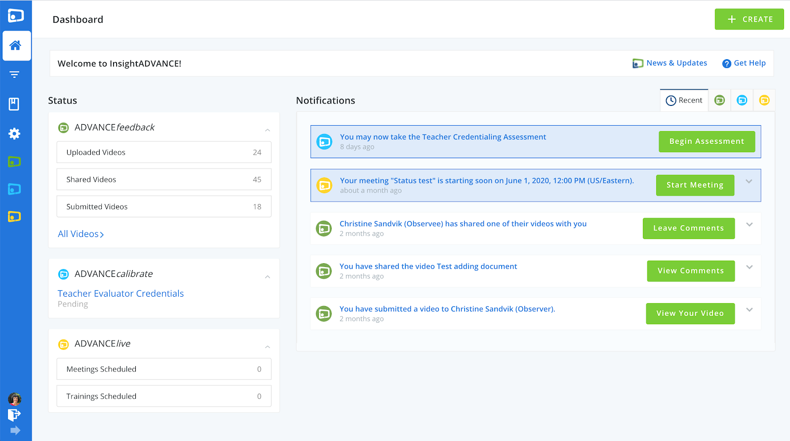Viewport: 790px width, 441px height.
Task: Collapse the ADVANCEcalibrate status section
Action: [x=268, y=277]
